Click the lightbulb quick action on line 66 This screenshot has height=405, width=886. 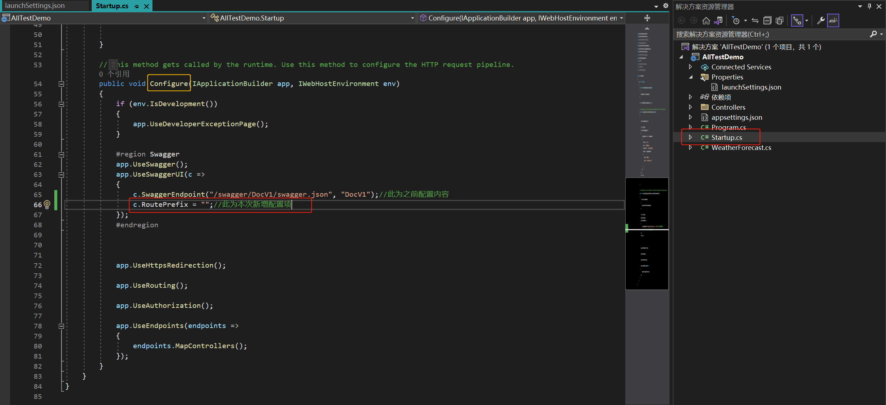pyautogui.click(x=47, y=205)
